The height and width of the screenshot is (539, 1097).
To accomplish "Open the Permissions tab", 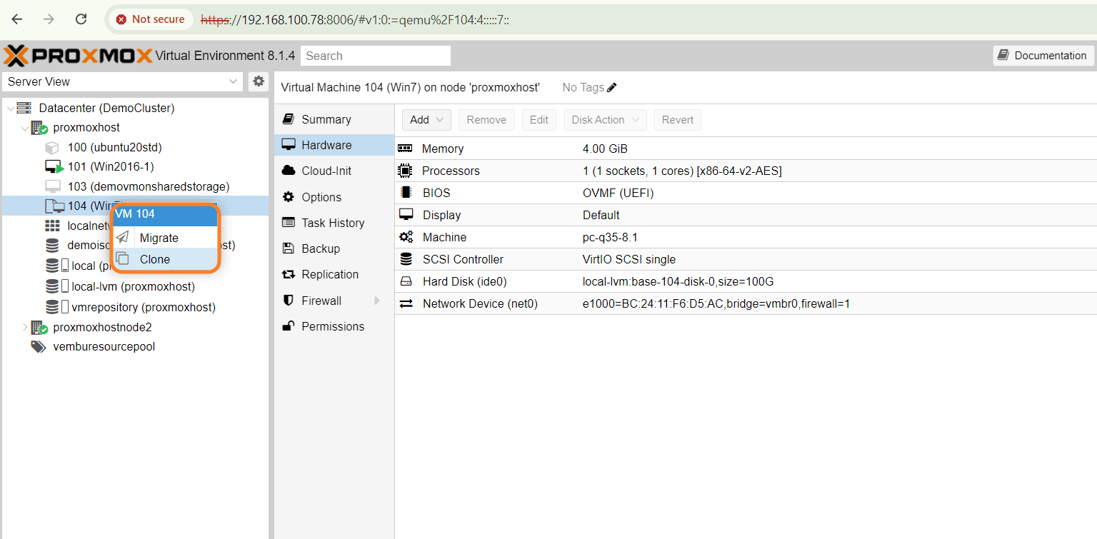I will tap(334, 326).
